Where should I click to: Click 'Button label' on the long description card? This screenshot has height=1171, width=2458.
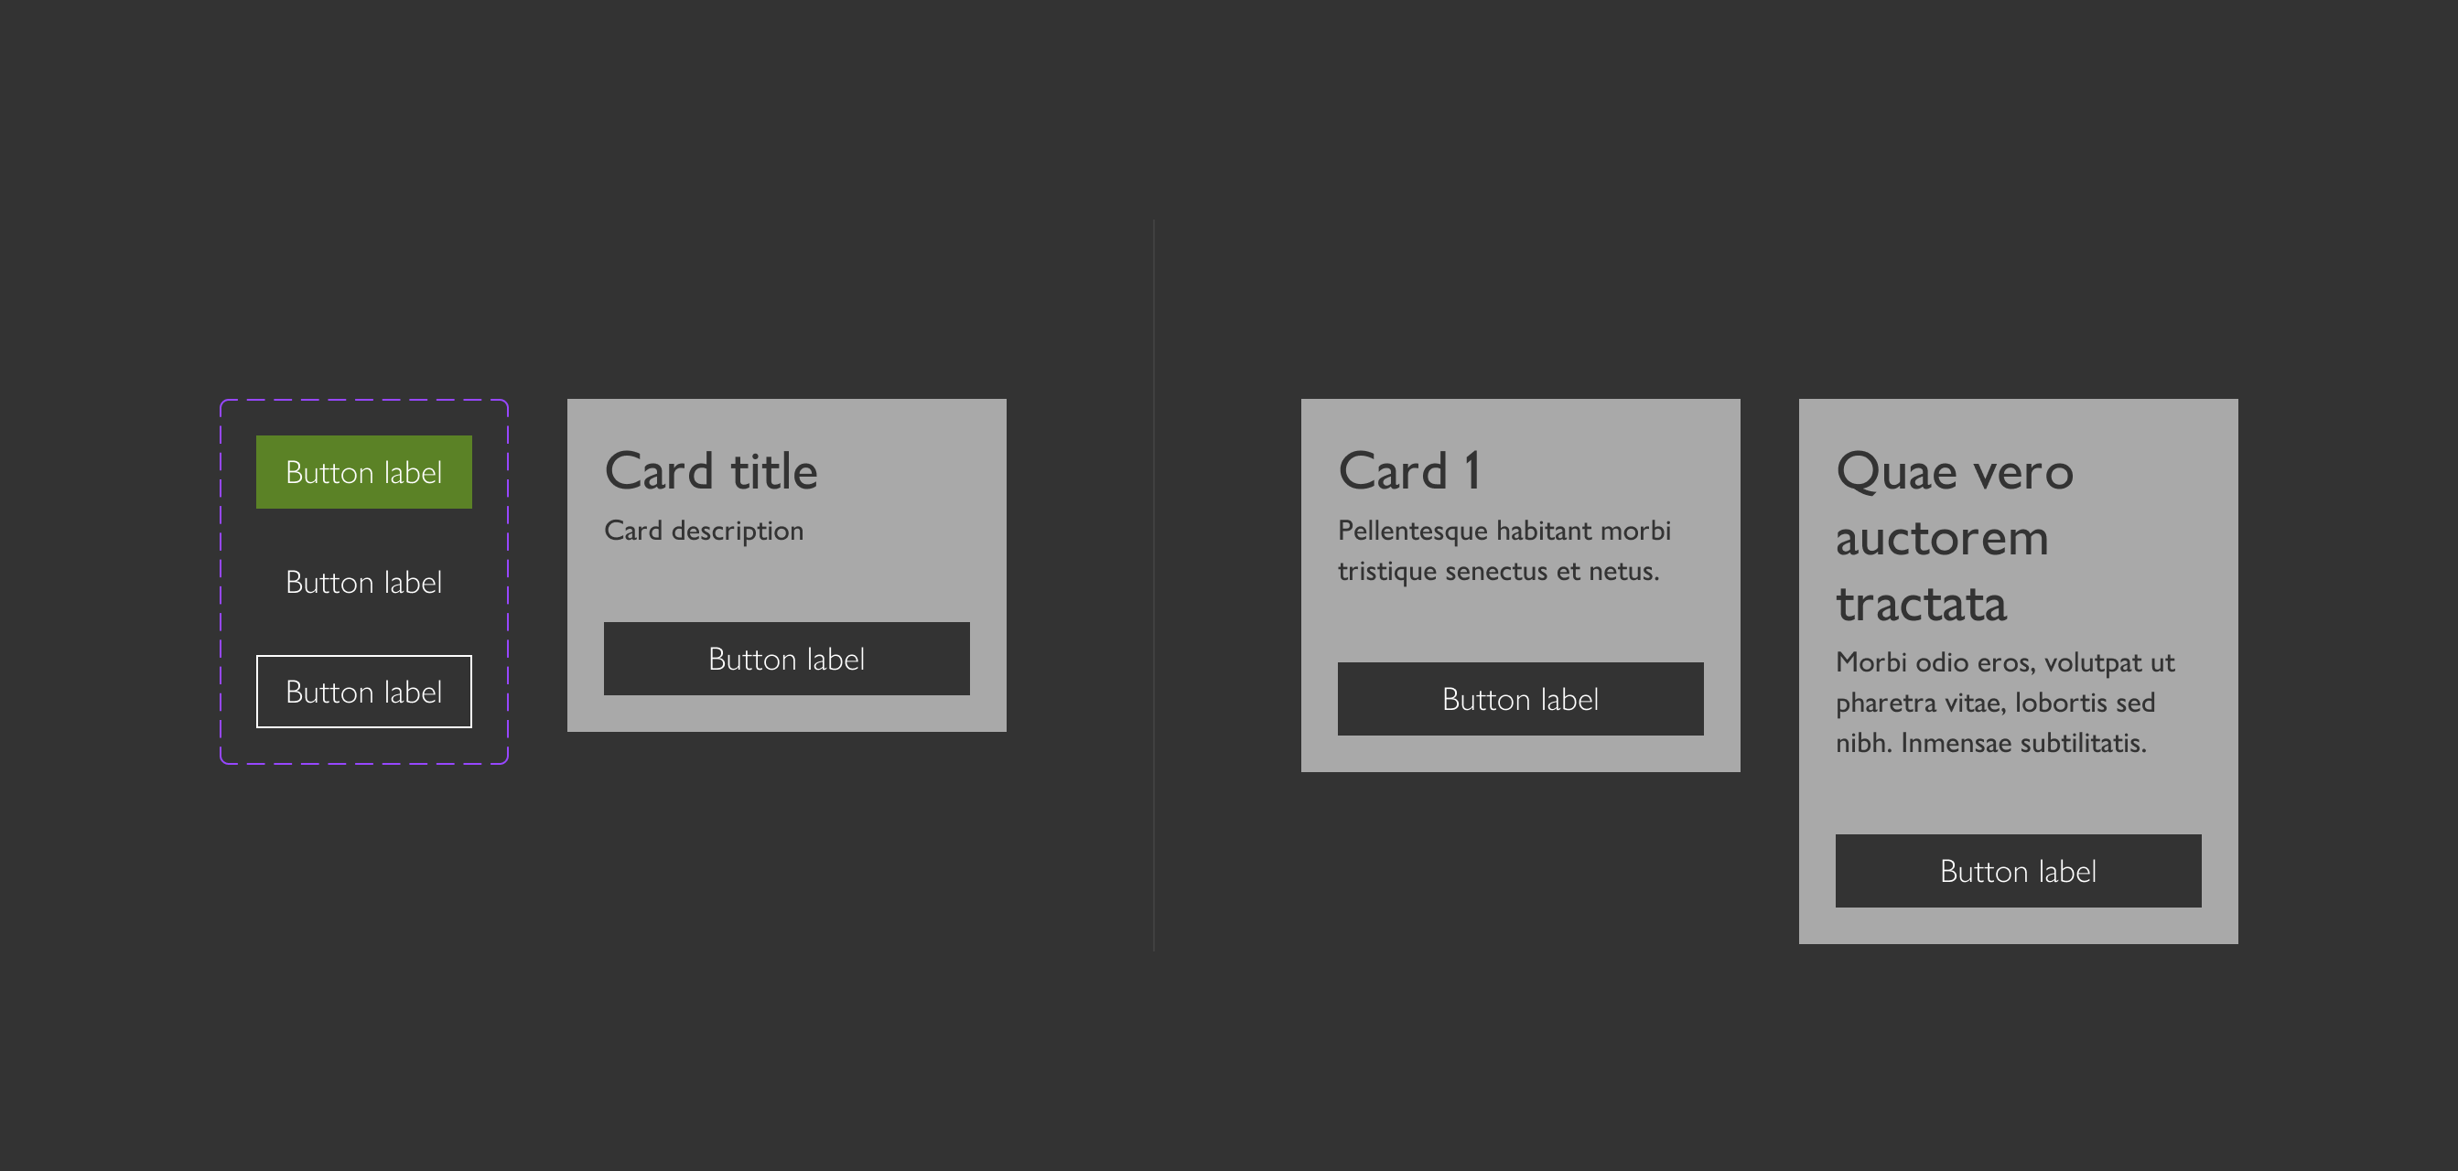click(x=2021, y=870)
